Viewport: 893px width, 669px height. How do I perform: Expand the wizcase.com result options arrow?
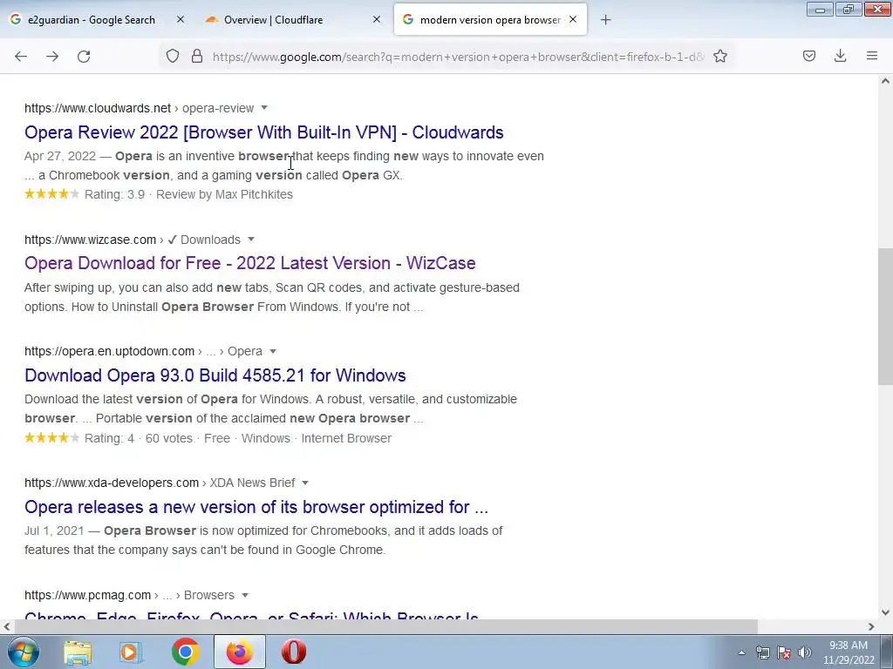click(x=250, y=239)
